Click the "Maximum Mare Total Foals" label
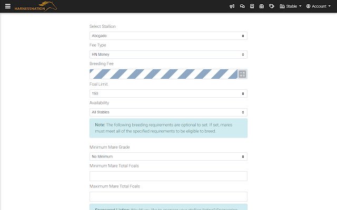Viewport: 337px width, 210px height. tap(115, 186)
